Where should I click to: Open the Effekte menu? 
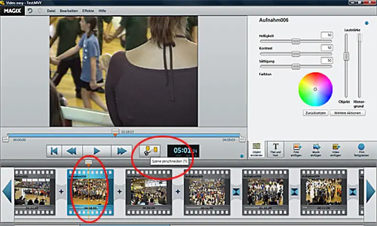(x=89, y=10)
